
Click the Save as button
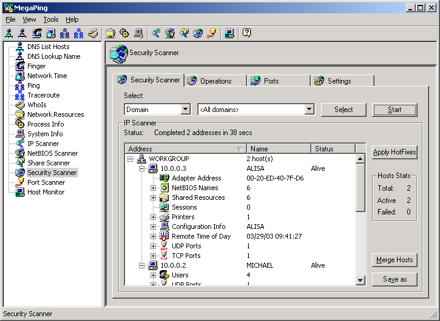[394, 279]
